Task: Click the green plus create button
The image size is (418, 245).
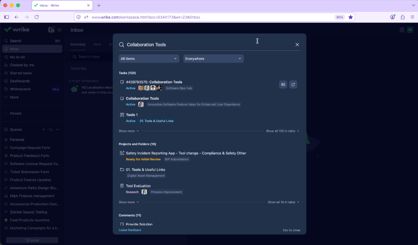Action: click(x=410, y=30)
